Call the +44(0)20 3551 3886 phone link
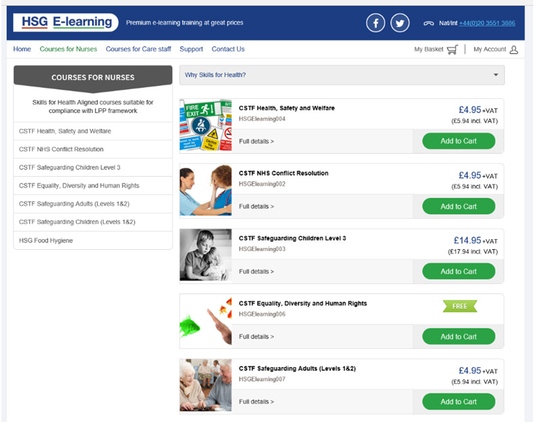Screen dimensions: 548x424 486,23
